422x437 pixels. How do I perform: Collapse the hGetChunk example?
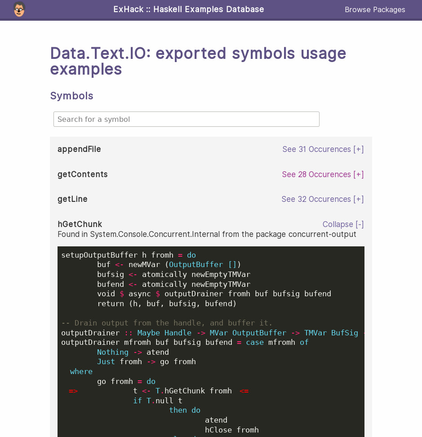343,224
